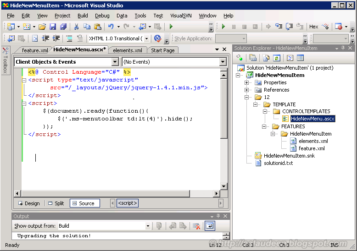Collapse the FEATURES folder node
Viewport: 357px width, 251px height.
click(264, 126)
